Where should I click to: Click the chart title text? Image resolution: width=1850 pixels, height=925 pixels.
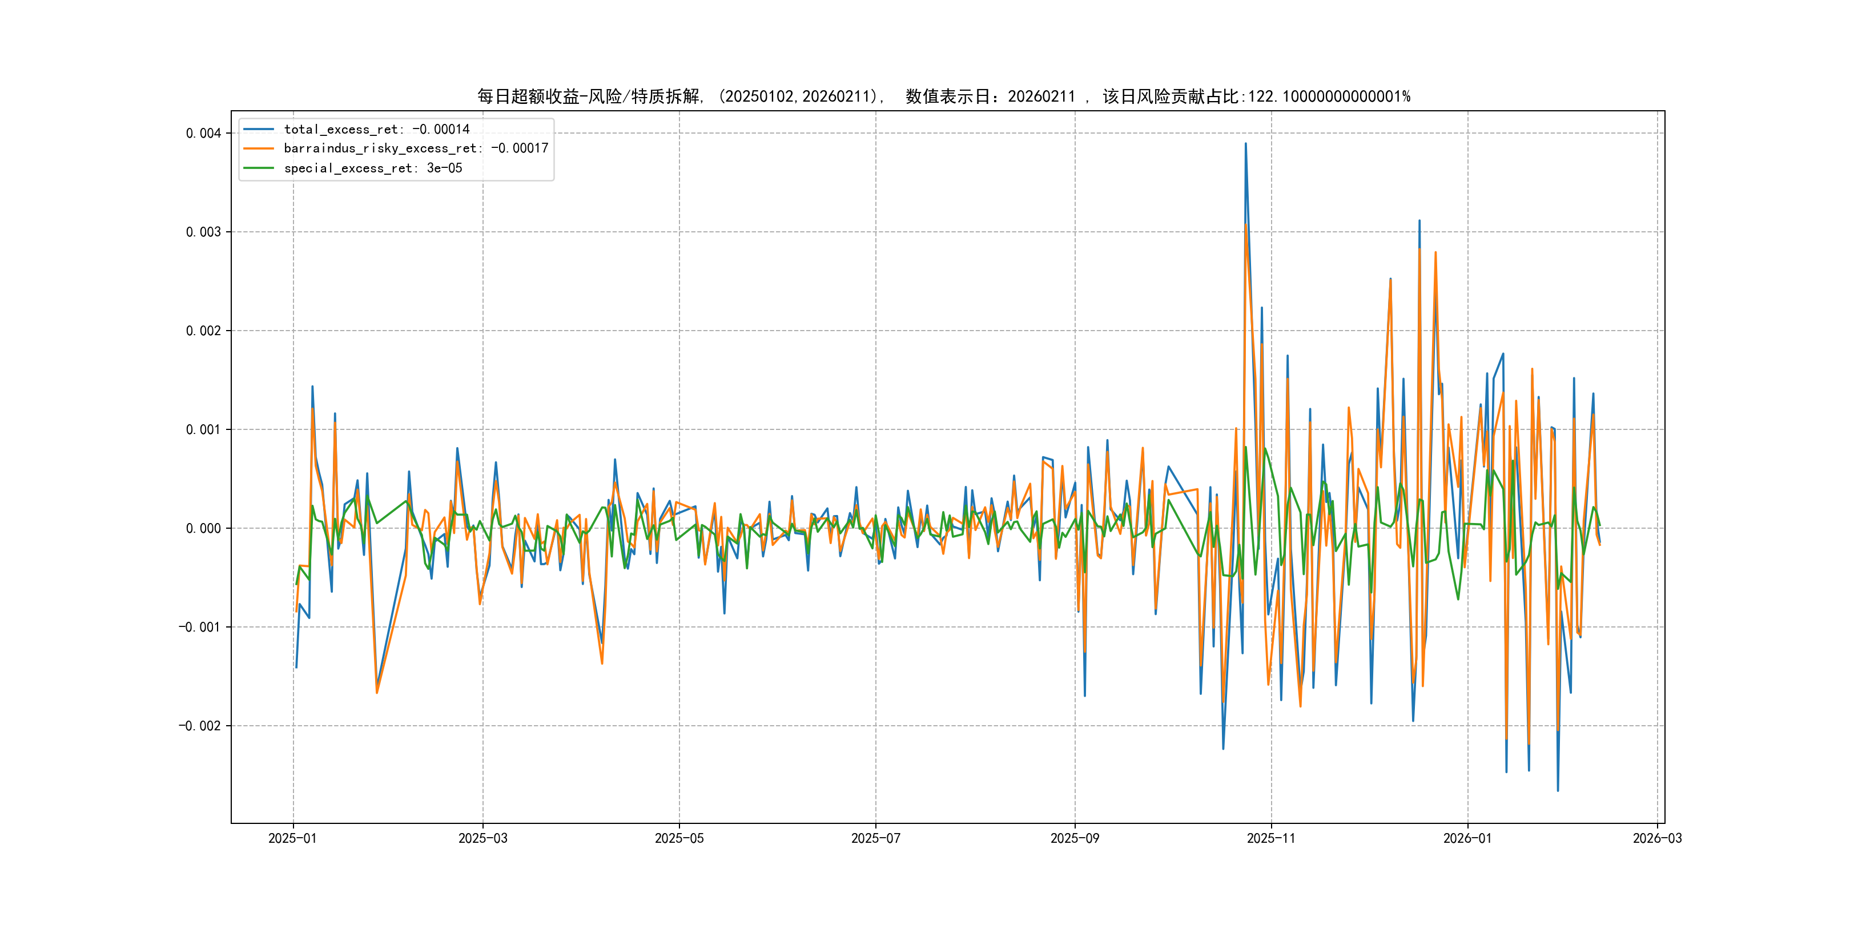944,96
